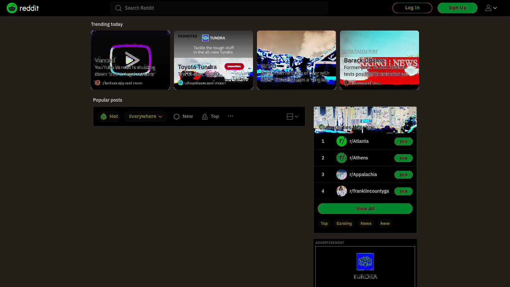Click the Trending today heading

[107, 24]
